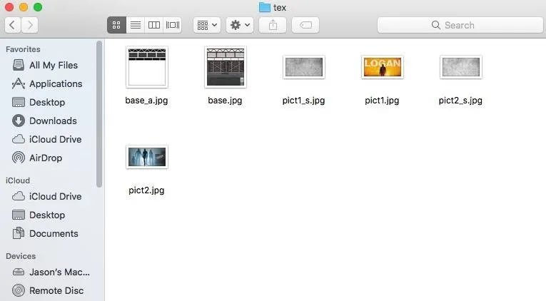The height and width of the screenshot is (301, 546).
Task: Click the Documents sidebar icon
Action: coord(19,233)
